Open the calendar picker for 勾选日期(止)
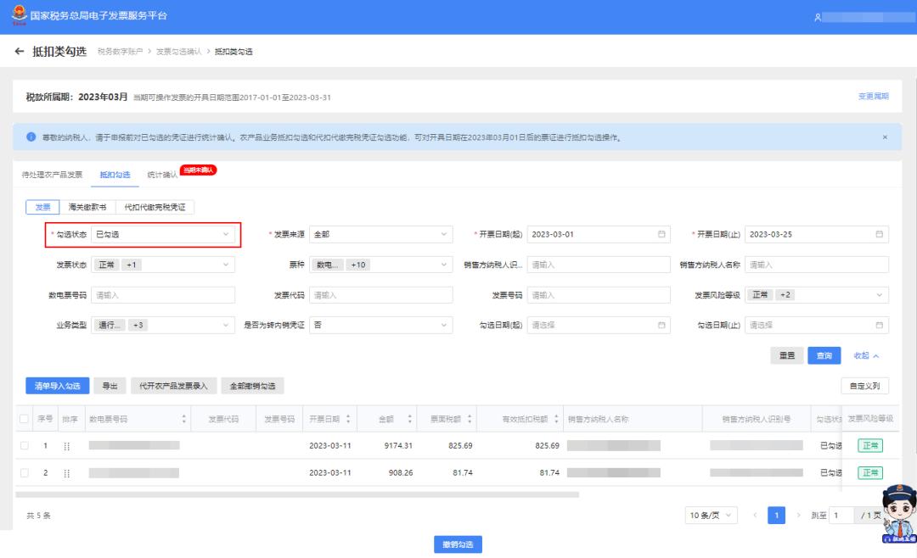This screenshot has width=917, height=558. (880, 324)
